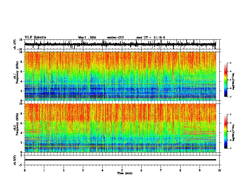Click the 9 minute tick on time axis
The height and width of the screenshot is (191, 247).
point(200,170)
